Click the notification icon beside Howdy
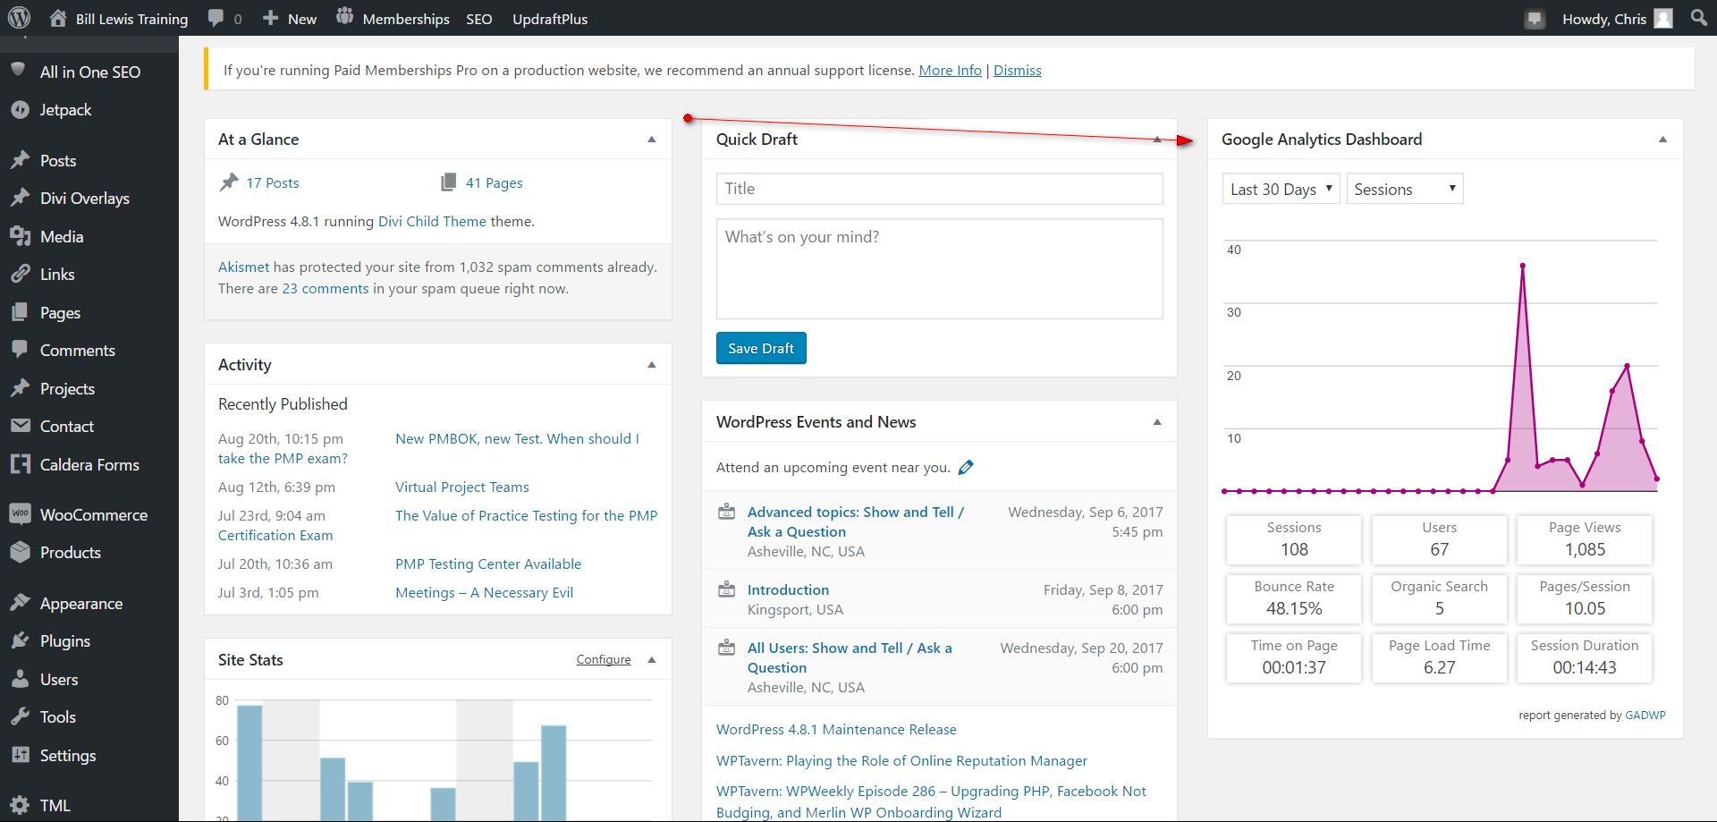The image size is (1717, 822). [1535, 19]
